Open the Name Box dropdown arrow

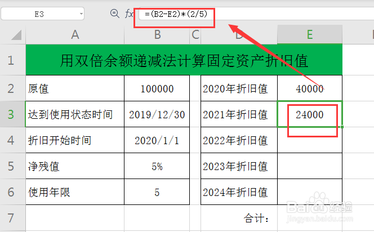(81, 14)
